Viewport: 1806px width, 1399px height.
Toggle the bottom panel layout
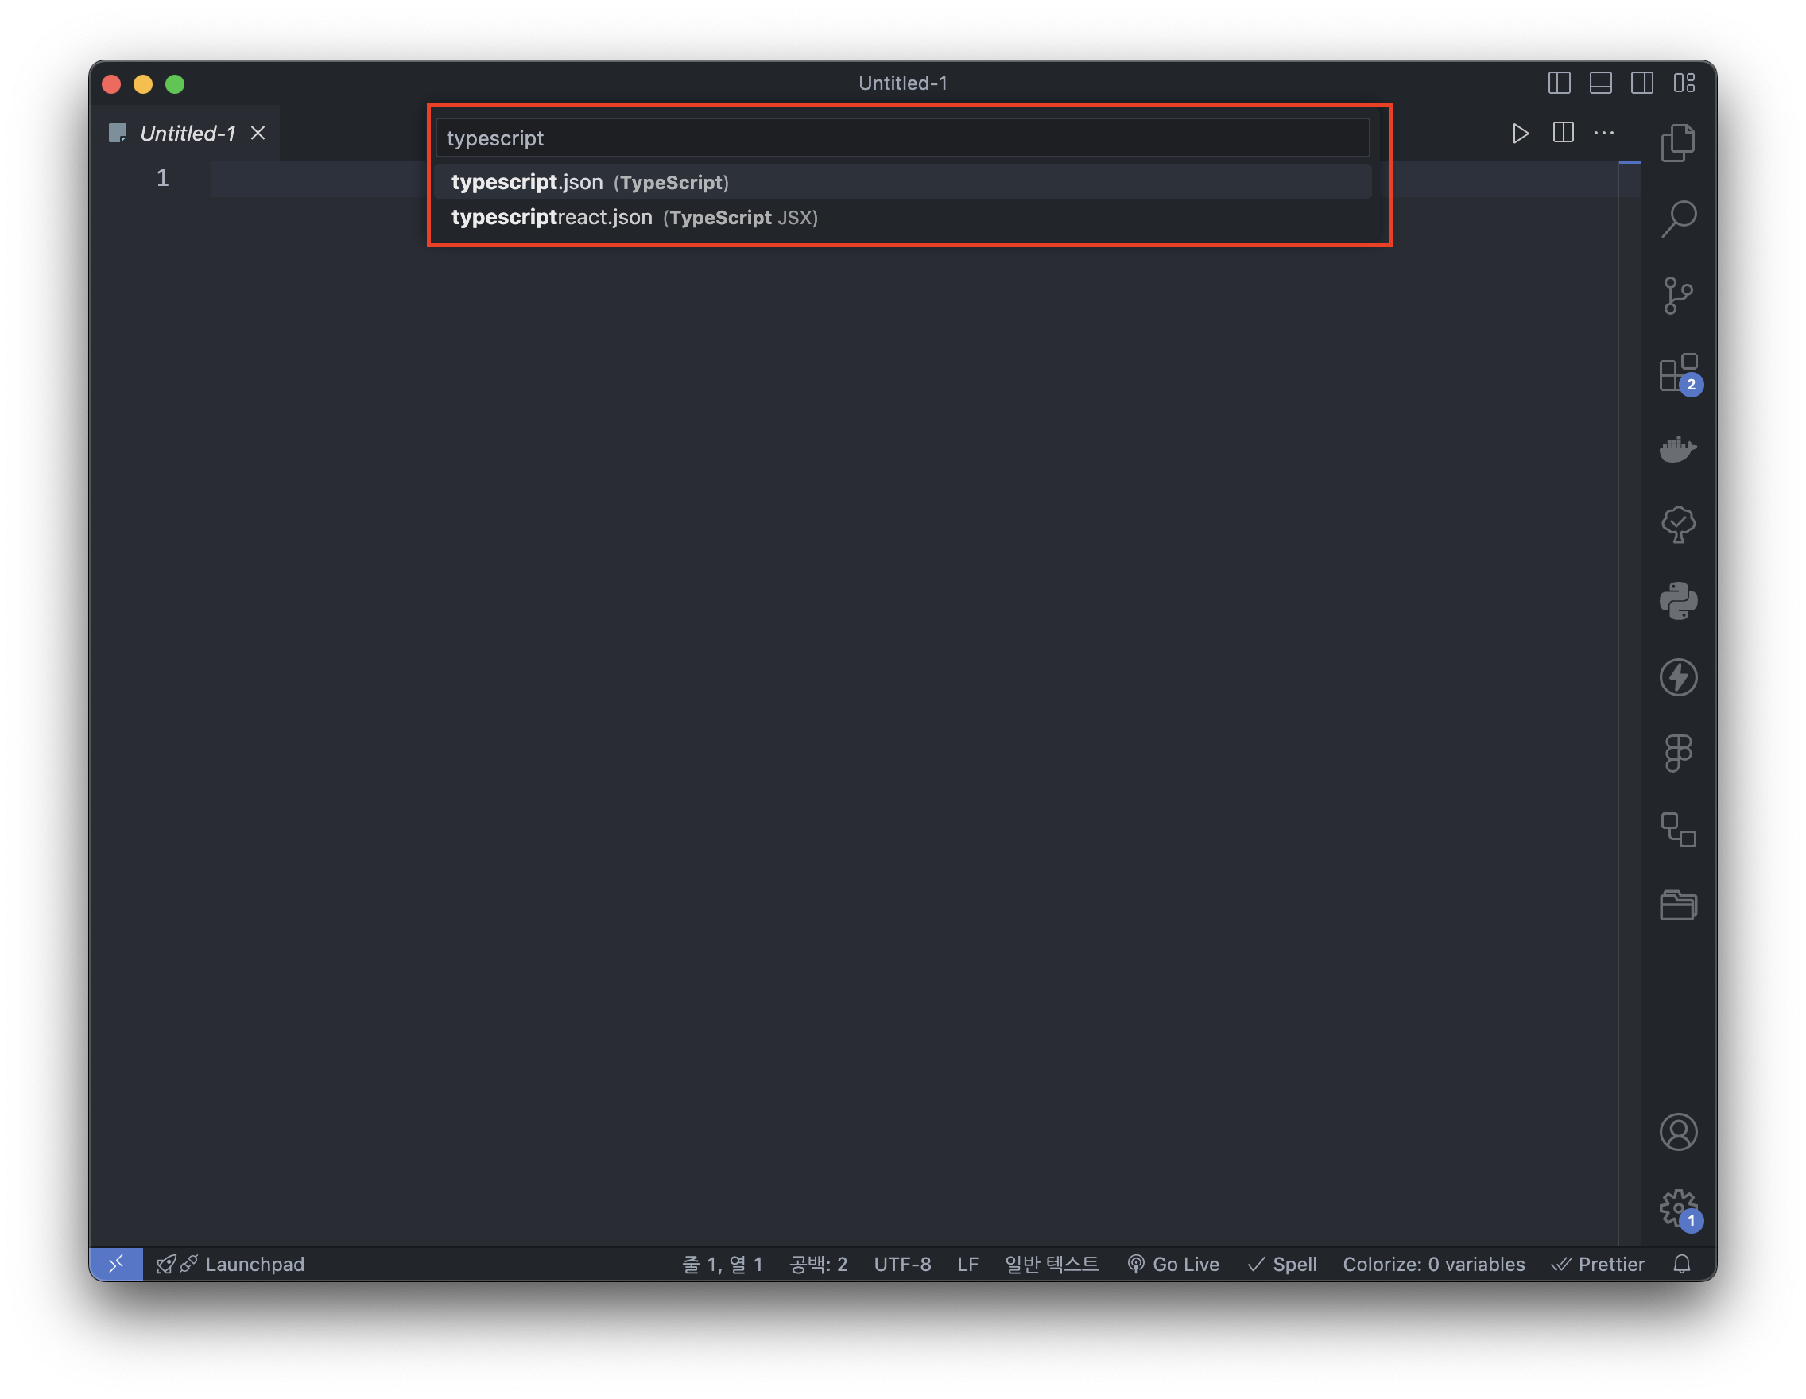click(x=1600, y=83)
